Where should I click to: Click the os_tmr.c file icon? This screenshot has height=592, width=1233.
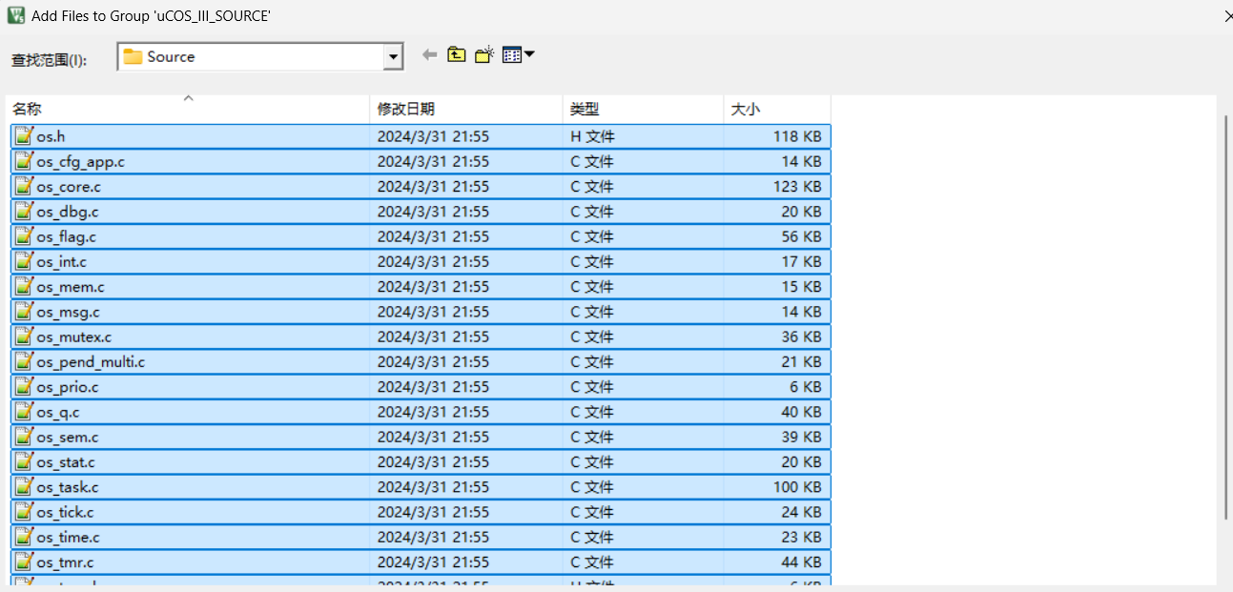[x=24, y=561]
